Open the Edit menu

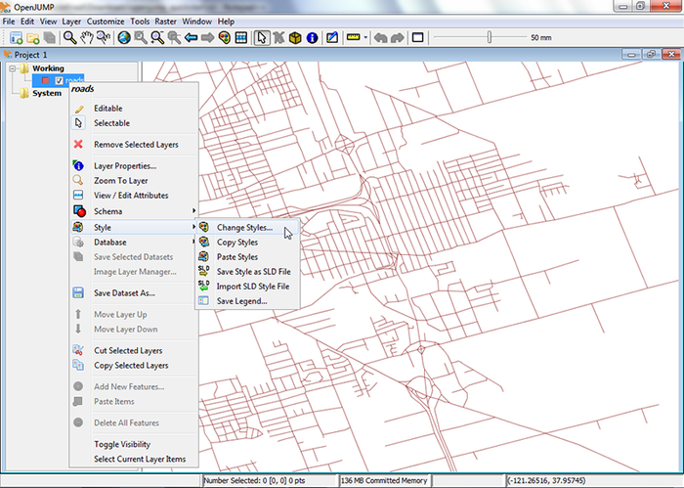[x=27, y=22]
